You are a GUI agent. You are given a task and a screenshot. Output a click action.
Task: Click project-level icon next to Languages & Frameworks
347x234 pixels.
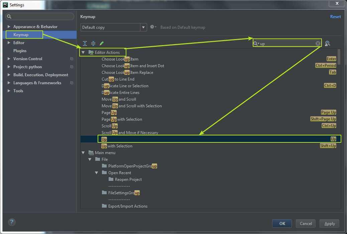(72, 83)
